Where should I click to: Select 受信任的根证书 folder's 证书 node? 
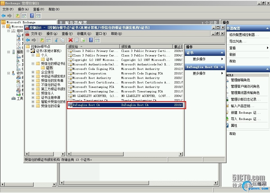[x=49, y=68]
